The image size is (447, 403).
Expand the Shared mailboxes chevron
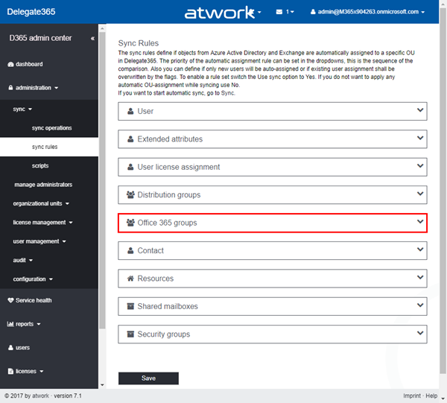coord(420,305)
